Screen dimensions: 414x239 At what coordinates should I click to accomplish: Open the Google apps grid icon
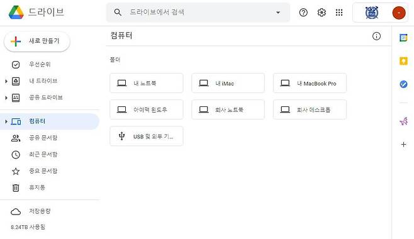point(339,12)
